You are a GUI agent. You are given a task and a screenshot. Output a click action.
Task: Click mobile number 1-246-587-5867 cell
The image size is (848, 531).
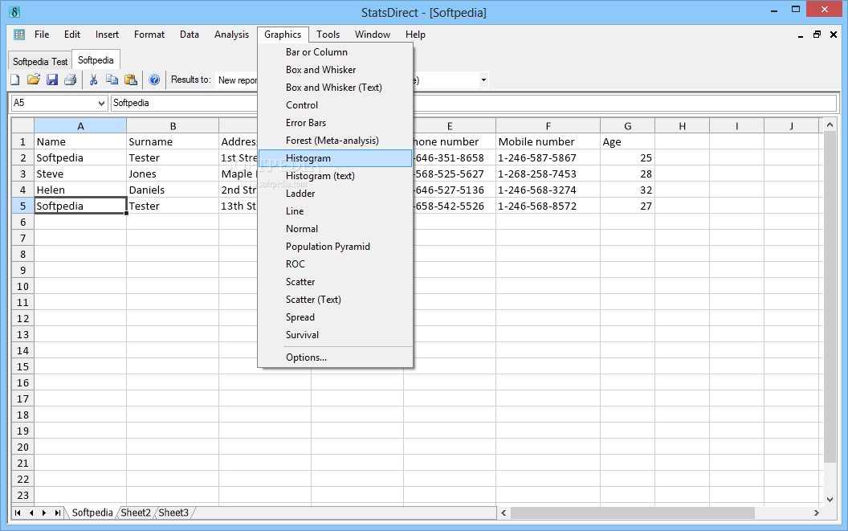point(548,158)
